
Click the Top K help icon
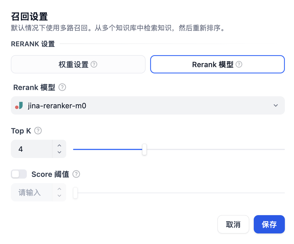click(38, 131)
